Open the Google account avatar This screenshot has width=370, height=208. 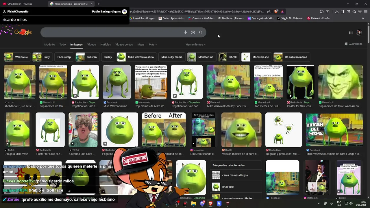tap(359, 32)
